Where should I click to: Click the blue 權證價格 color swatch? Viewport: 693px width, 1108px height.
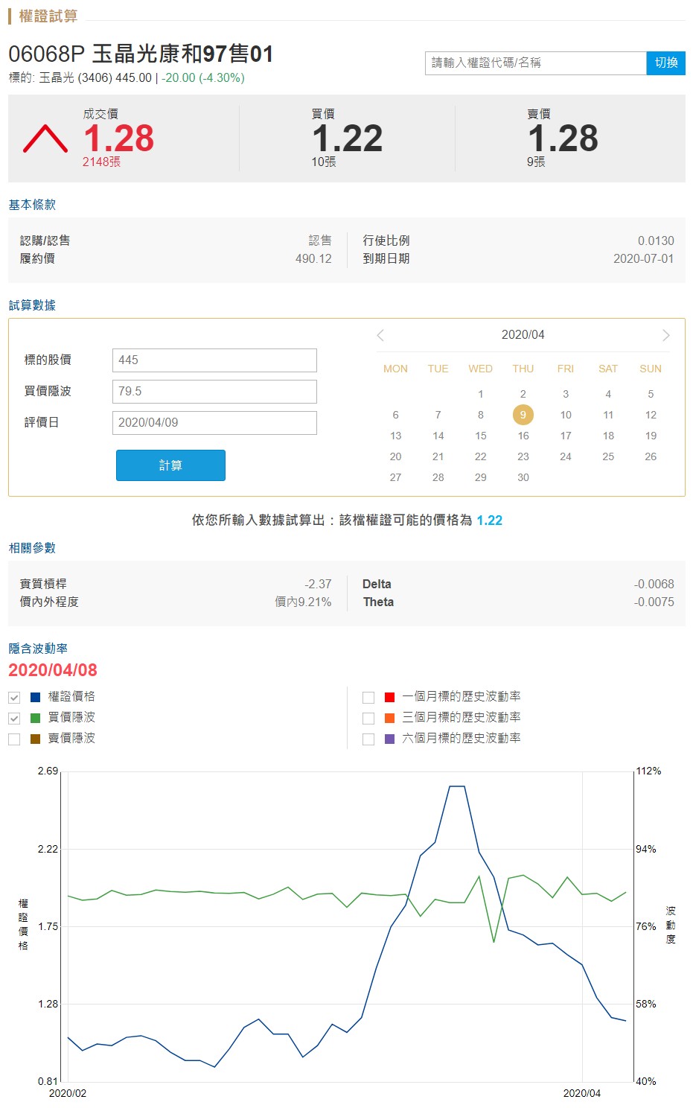coord(35,697)
